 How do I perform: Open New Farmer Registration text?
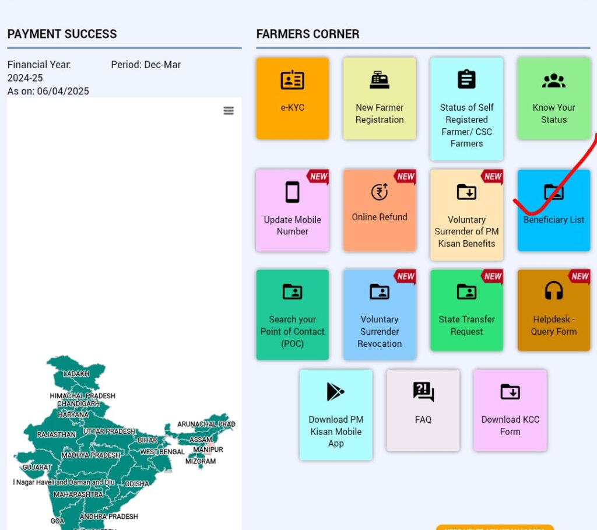(380, 114)
